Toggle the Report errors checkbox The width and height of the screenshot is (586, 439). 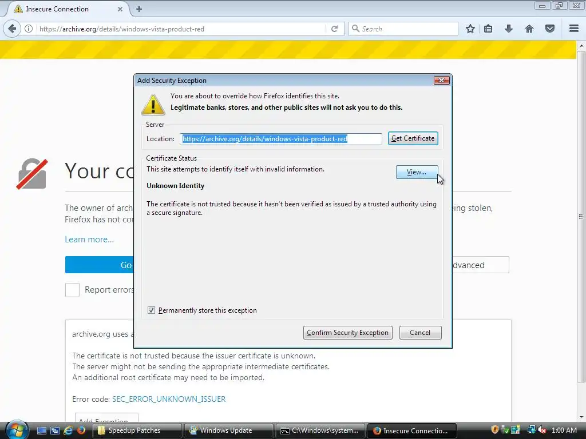72,290
